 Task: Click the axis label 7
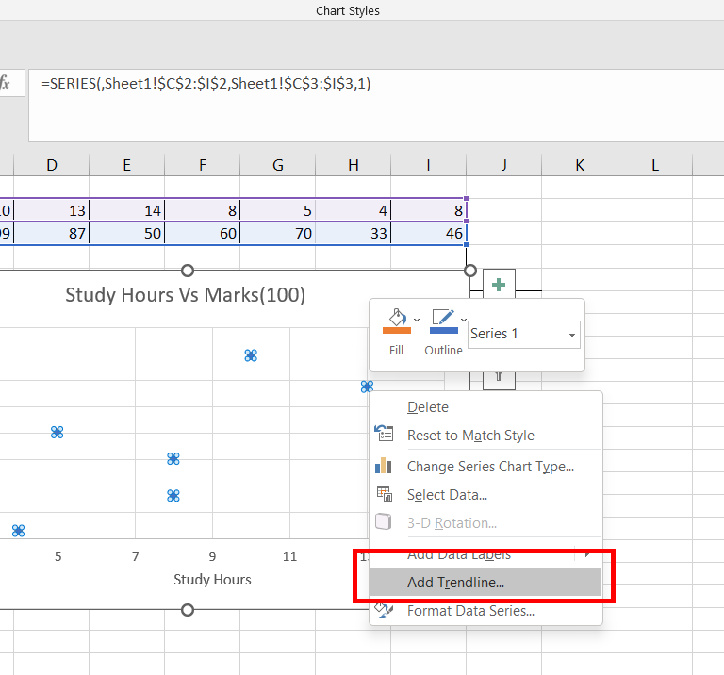(136, 557)
